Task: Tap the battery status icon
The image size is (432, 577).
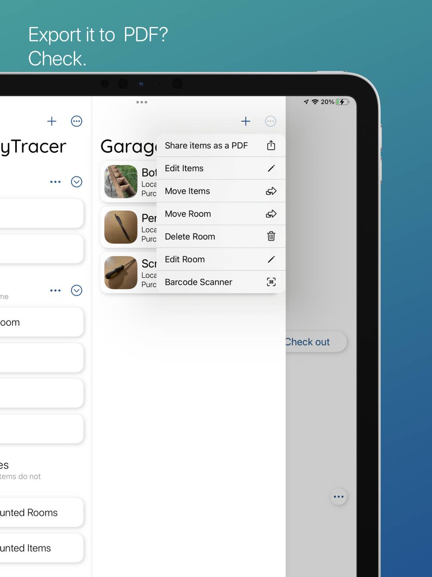Action: pyautogui.click(x=343, y=102)
